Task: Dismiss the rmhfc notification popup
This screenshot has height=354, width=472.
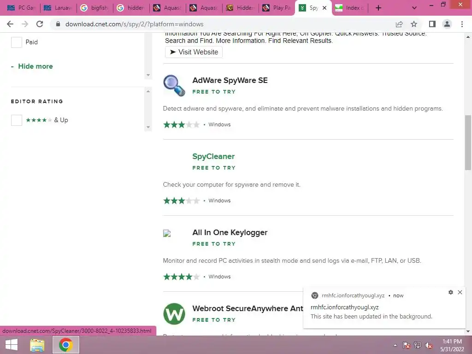Action: (x=460, y=292)
